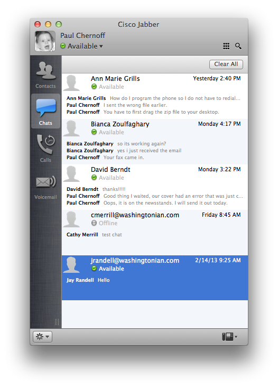
Task: Open David Berndt chat
Action: point(155,187)
